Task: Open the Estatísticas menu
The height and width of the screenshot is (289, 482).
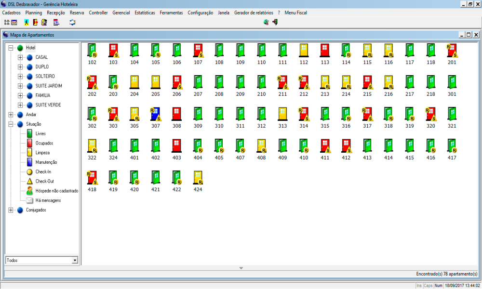Action: (145, 13)
